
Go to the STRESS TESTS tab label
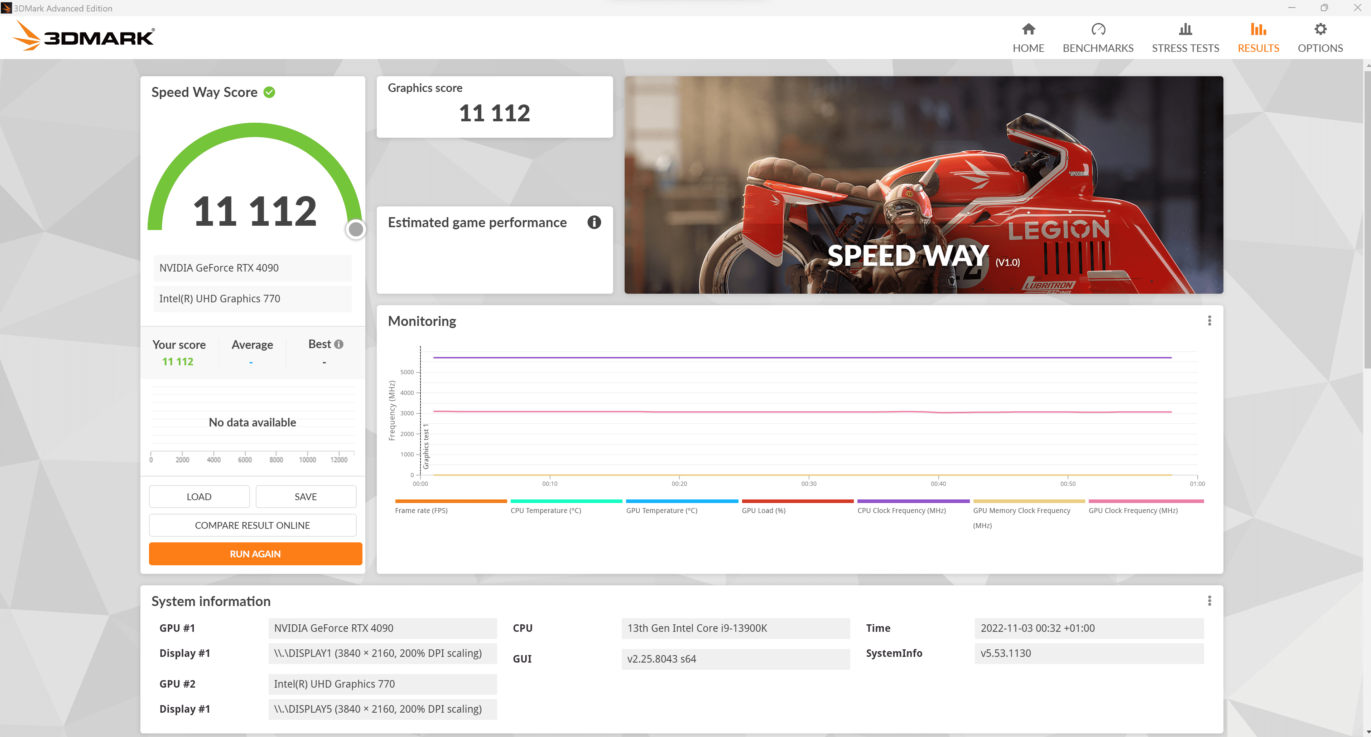pos(1185,48)
